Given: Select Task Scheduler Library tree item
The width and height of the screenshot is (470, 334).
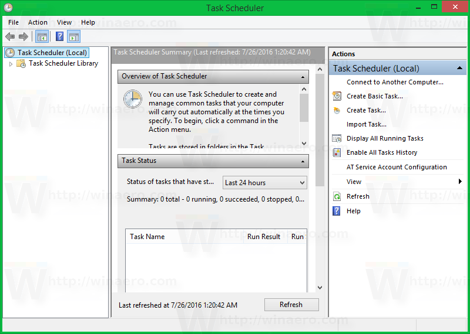Looking at the screenshot, I should (63, 63).
